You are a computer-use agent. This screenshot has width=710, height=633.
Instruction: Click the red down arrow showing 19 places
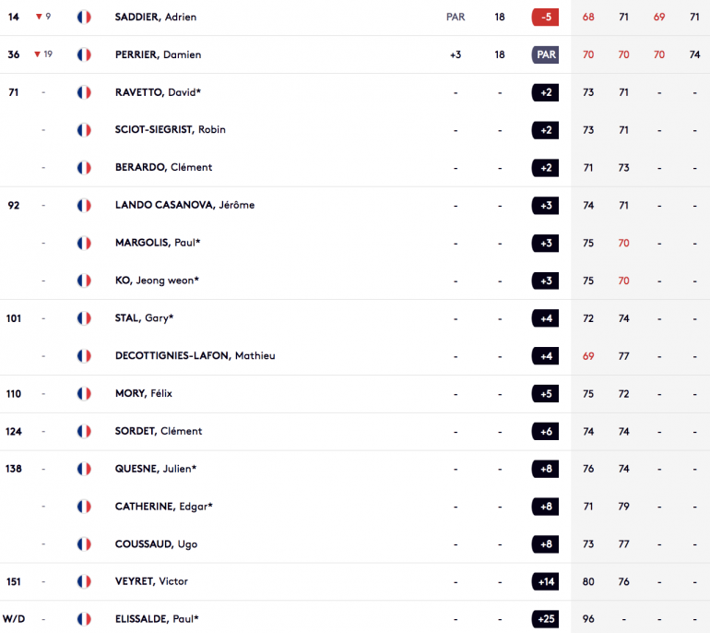coord(38,54)
